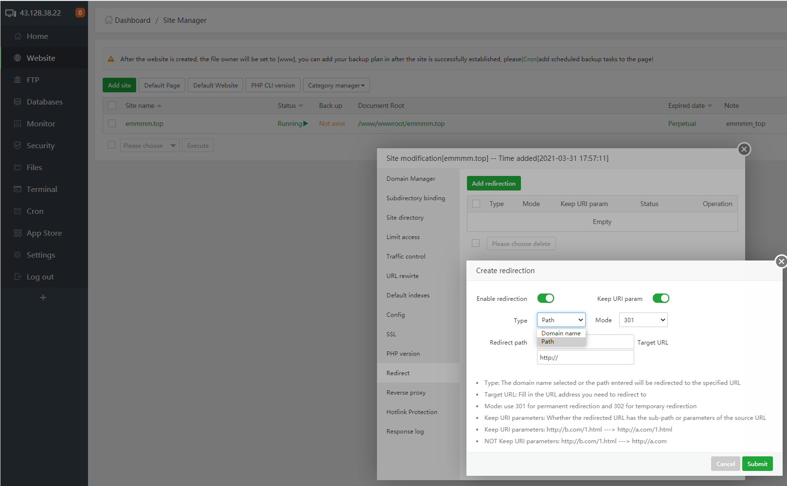Click the Add redirection button
Screen dimensions: 787x486
[x=494, y=183]
